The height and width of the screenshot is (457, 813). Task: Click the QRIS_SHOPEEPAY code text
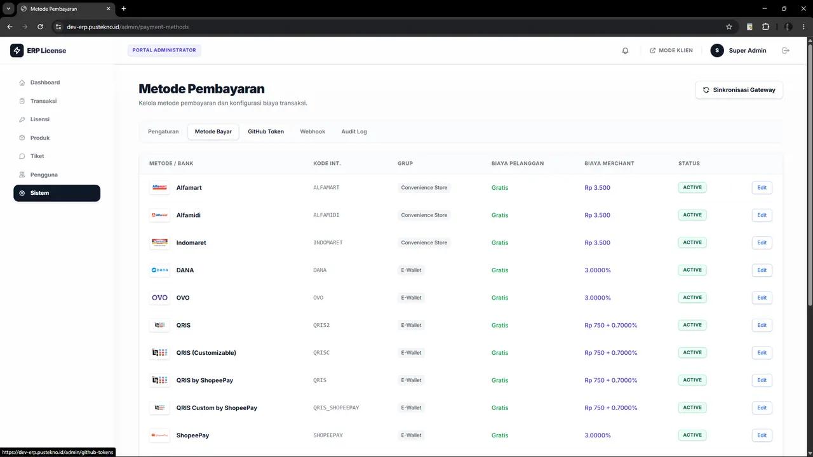(336, 407)
